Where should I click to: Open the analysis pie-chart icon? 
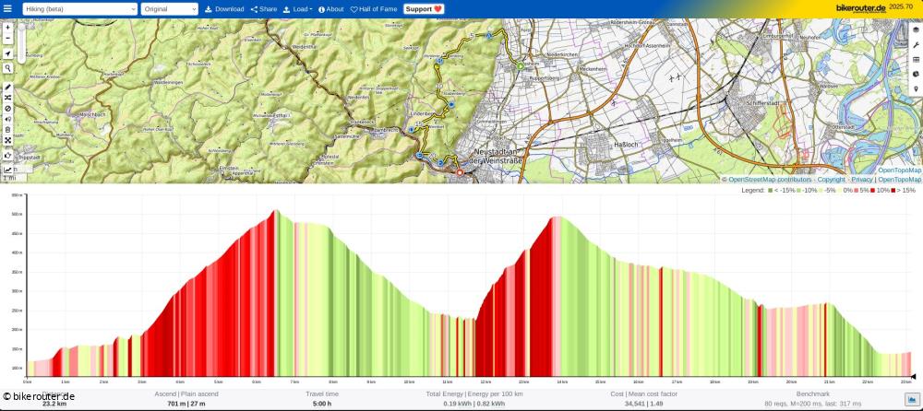pyautogui.click(x=916, y=74)
